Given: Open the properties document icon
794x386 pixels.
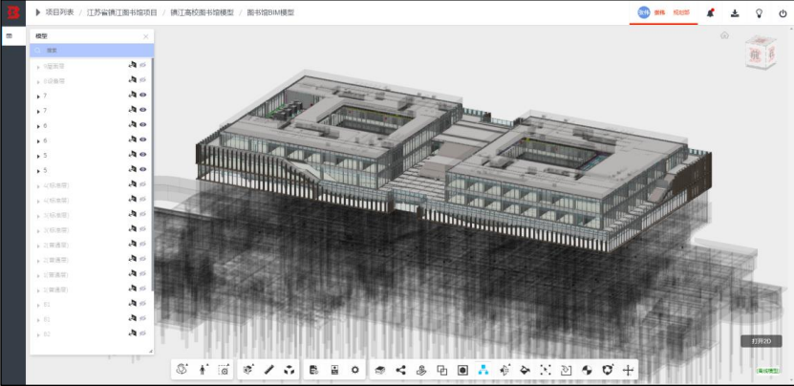Looking at the screenshot, I should (314, 370).
